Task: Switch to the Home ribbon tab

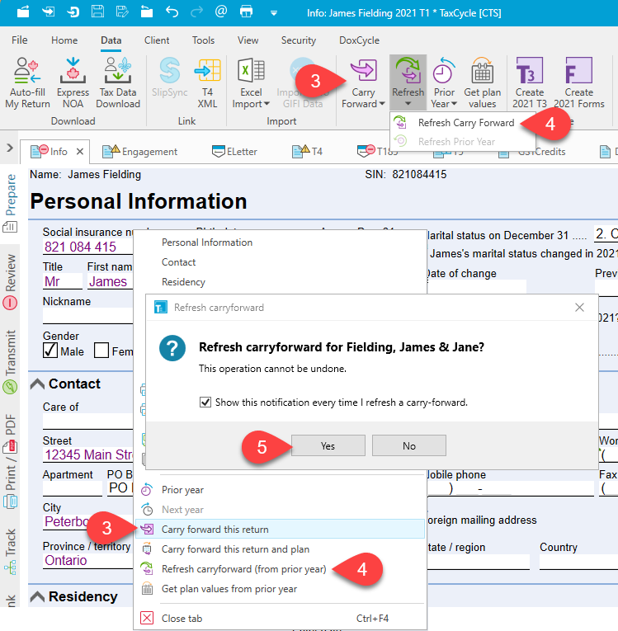Action: (x=64, y=40)
